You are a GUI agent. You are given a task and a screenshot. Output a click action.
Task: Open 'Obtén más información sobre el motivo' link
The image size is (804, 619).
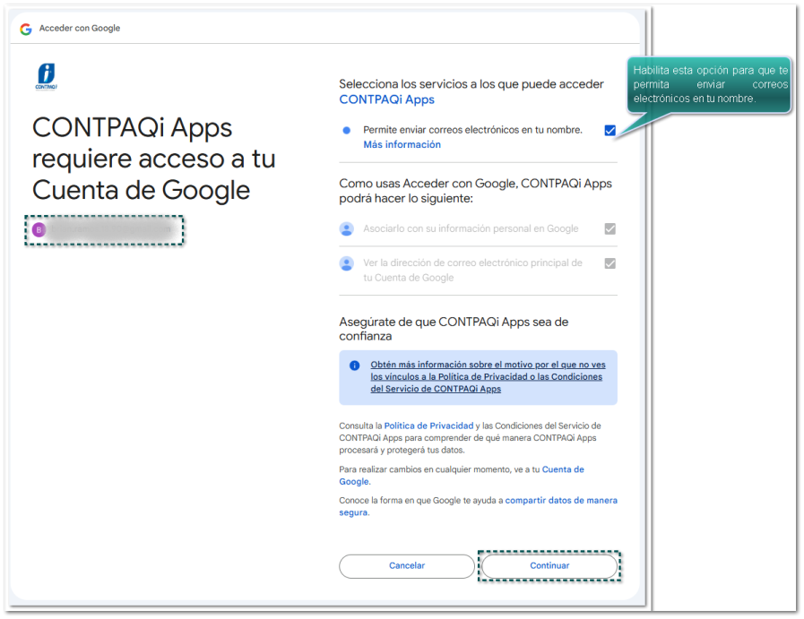[488, 376]
